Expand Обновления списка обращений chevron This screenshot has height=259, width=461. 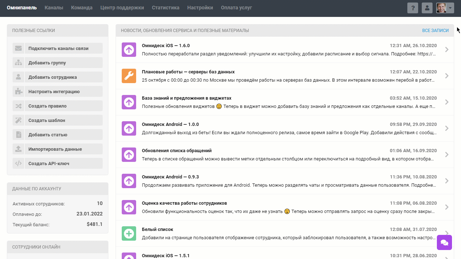pyautogui.click(x=447, y=155)
